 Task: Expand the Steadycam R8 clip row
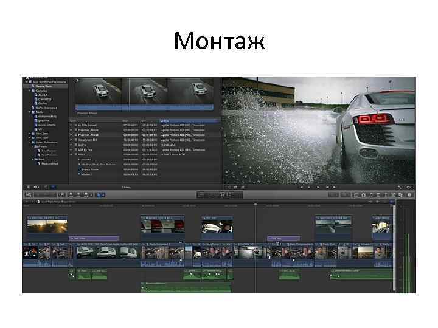(72, 140)
